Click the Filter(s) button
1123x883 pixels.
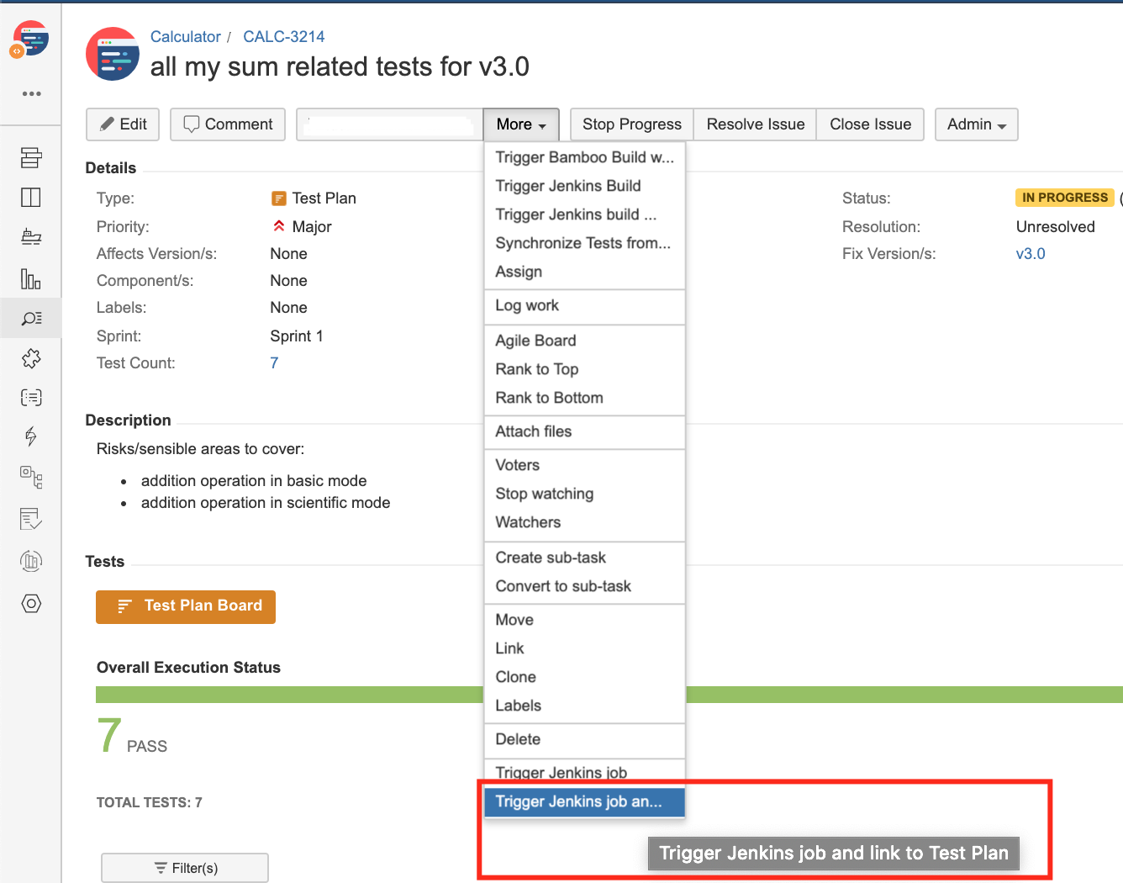tap(185, 868)
